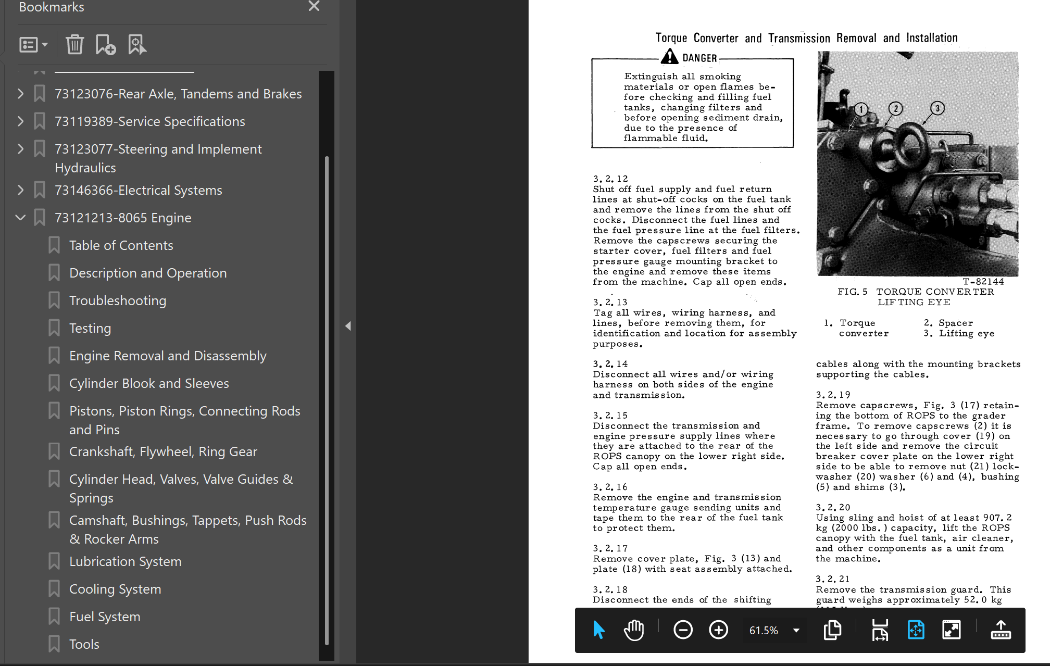Toggle the fit-page view mode
Screen dimensions: 1050x666
916,630
